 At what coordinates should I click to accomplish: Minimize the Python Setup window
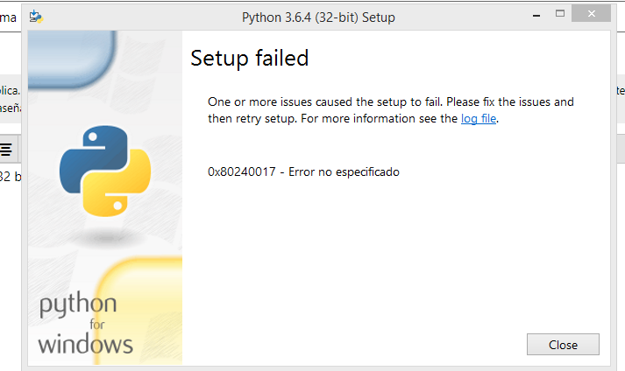(x=536, y=15)
